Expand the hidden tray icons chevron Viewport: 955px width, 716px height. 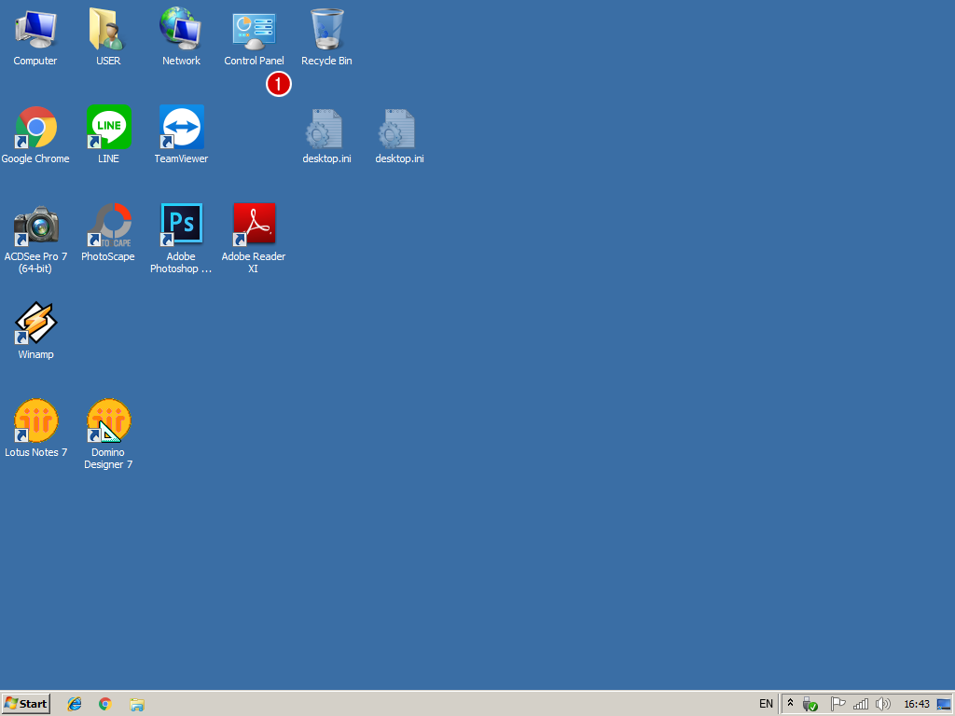coord(790,703)
